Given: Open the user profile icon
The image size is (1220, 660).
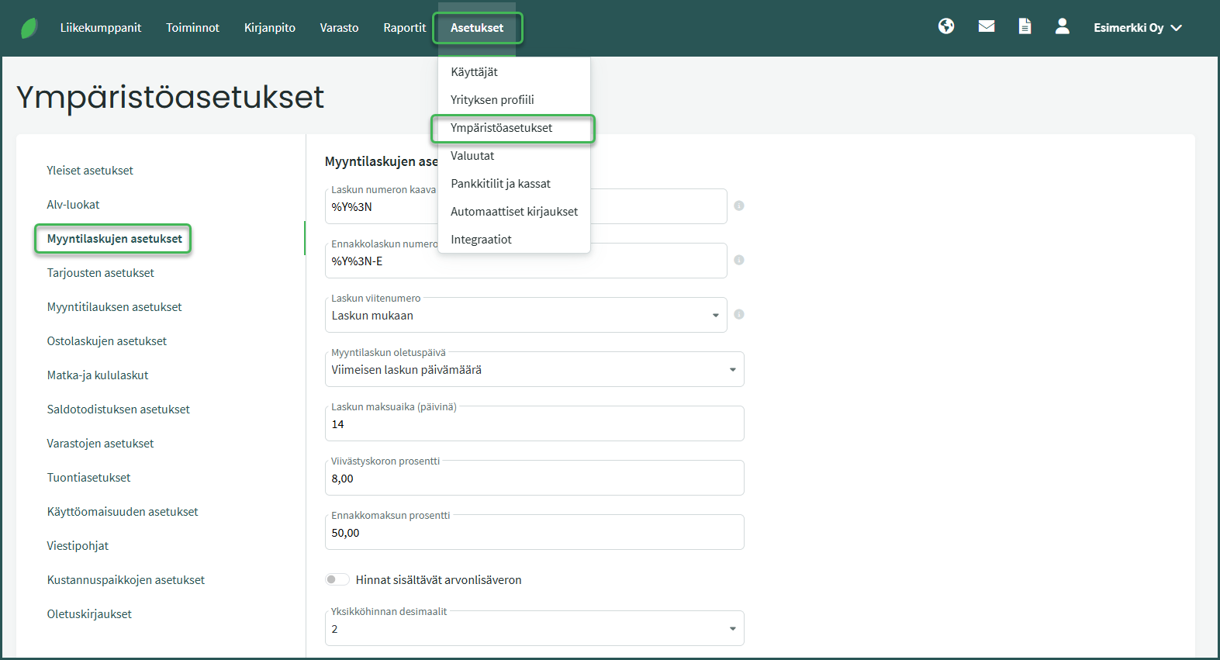Looking at the screenshot, I should pyautogui.click(x=1062, y=26).
